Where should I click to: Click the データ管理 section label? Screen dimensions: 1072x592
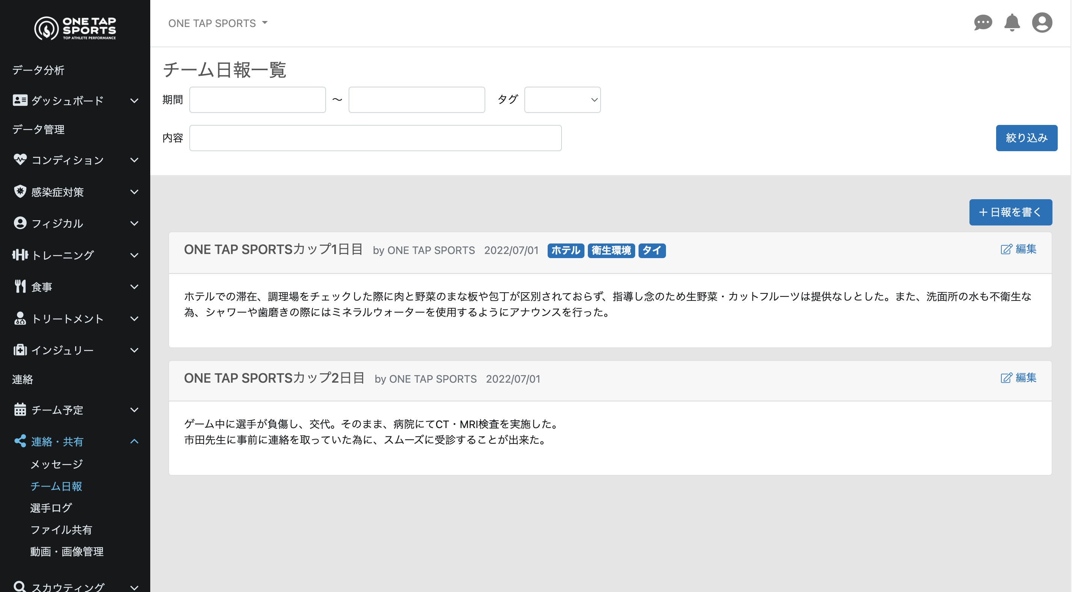pos(38,129)
